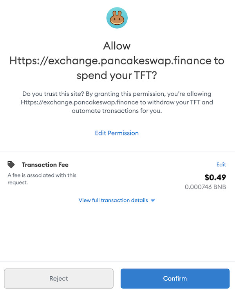
Task: Click the 'Do you trust this site?' sentence
Action: (53, 93)
